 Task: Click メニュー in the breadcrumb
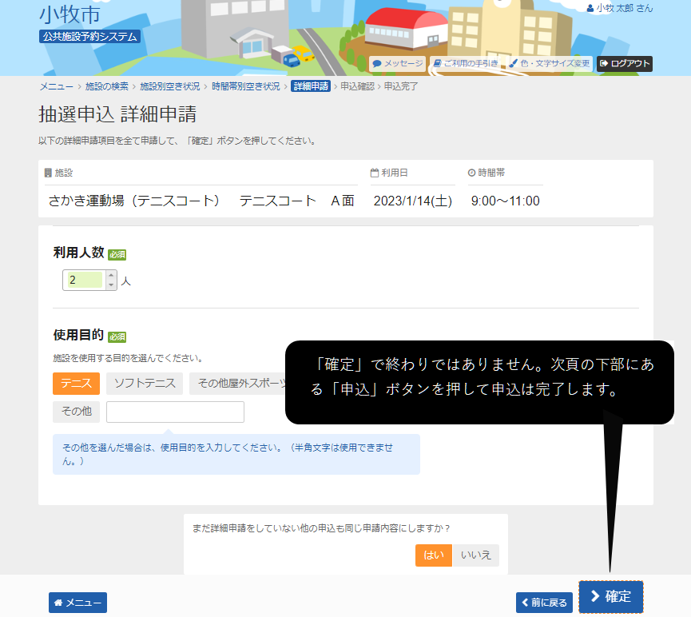pyautogui.click(x=56, y=86)
